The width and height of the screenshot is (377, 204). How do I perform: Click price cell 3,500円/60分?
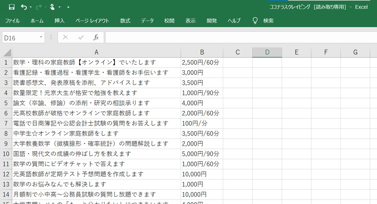pyautogui.click(x=202, y=134)
